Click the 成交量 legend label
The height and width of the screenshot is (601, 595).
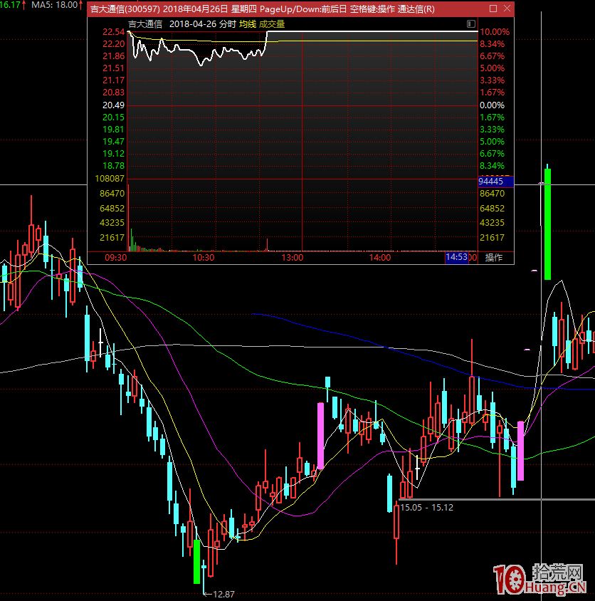pos(272,24)
